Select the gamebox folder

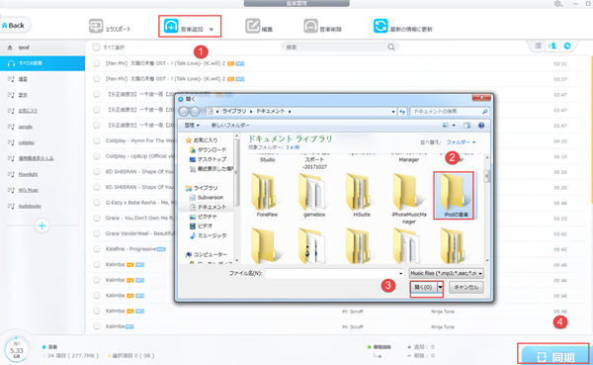pos(314,196)
